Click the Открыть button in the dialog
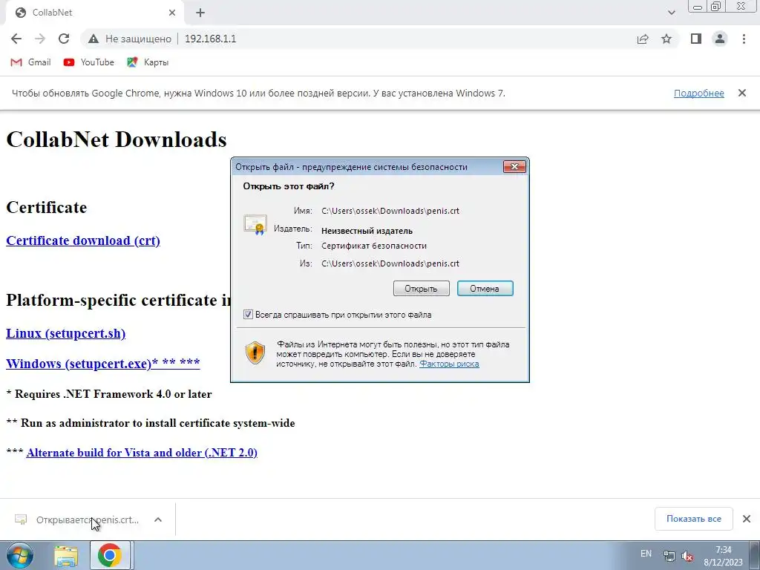The image size is (760, 570). (422, 289)
